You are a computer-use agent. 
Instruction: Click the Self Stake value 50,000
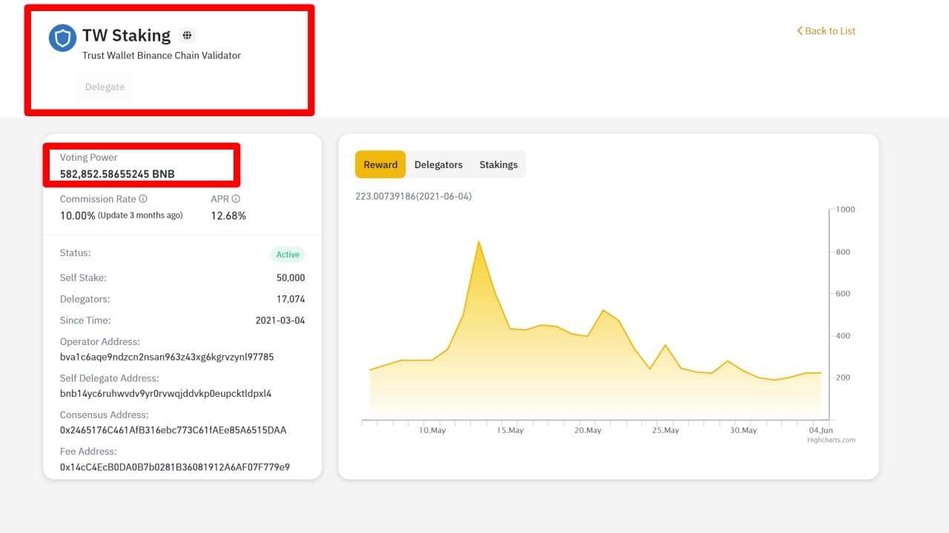point(291,278)
